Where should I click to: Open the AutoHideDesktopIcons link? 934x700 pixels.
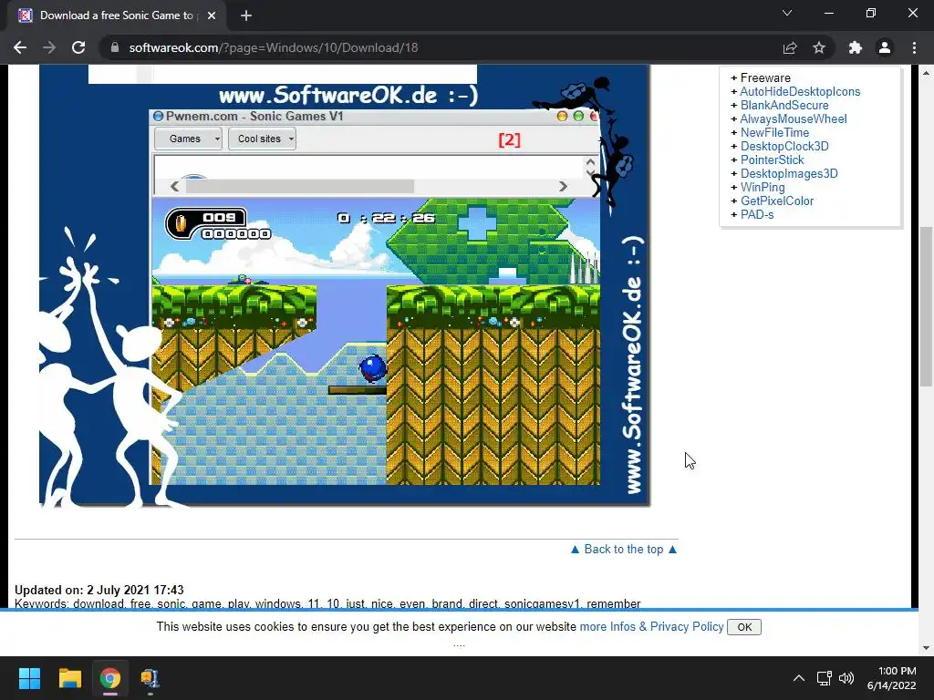tap(800, 92)
